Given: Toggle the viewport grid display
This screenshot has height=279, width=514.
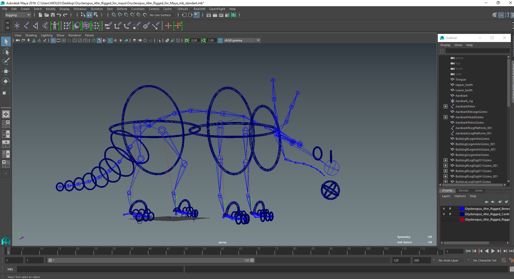Looking at the screenshot, I should pos(53,40).
